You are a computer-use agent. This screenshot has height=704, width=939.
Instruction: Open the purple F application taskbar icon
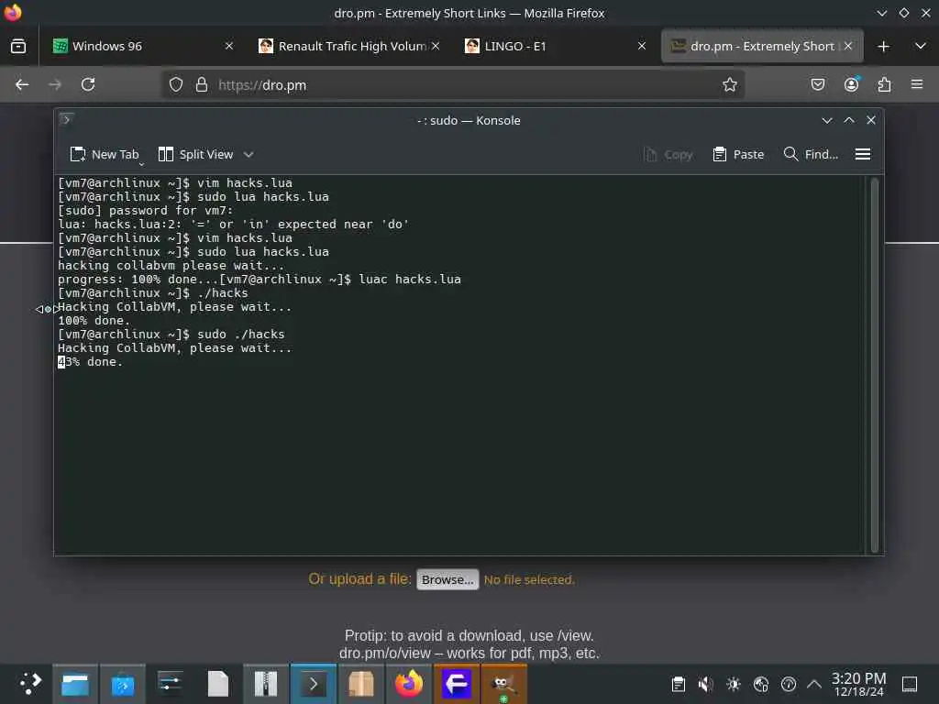click(457, 684)
